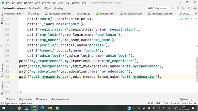Click the Stop icon in toolbar

[188, 8]
